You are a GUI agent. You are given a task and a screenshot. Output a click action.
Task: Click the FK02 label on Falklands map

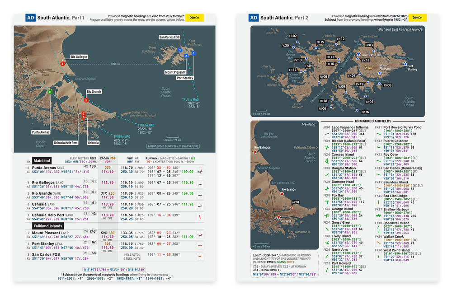[293, 36]
